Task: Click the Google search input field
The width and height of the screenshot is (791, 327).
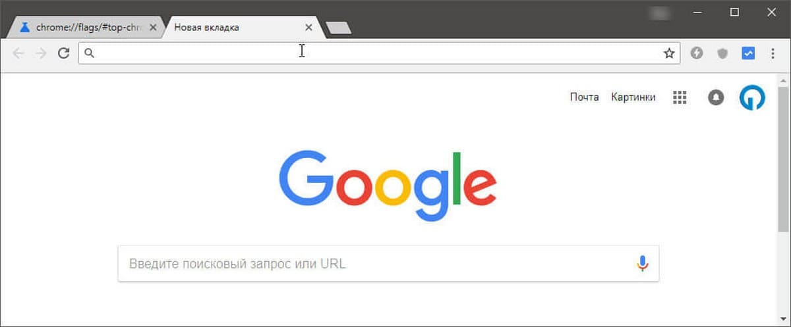Action: [388, 264]
